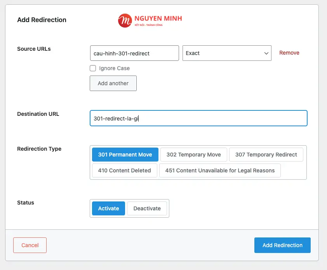Select 302 Temporary Move redirection type

[x=193, y=154]
